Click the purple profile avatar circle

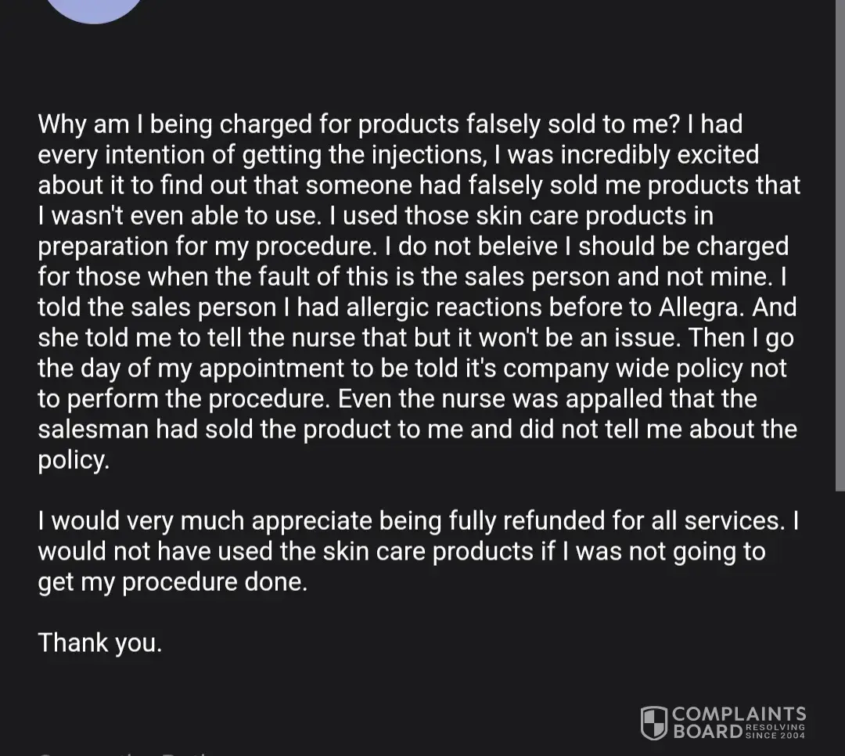[95, 8]
